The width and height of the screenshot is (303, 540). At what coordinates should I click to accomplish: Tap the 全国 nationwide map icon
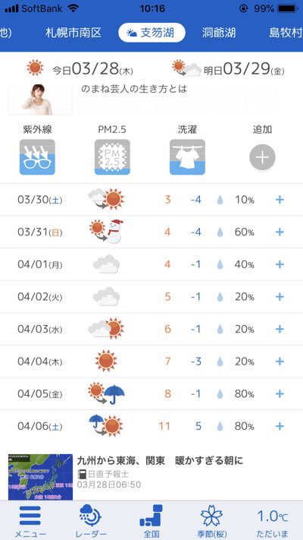[x=151, y=515]
